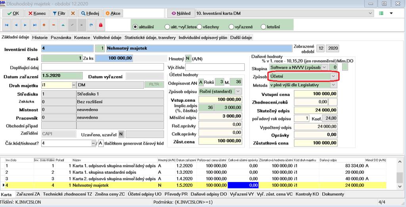Open bottom tab Vyřazení VY
This screenshot has width=406, height=207.
tap(242, 194)
